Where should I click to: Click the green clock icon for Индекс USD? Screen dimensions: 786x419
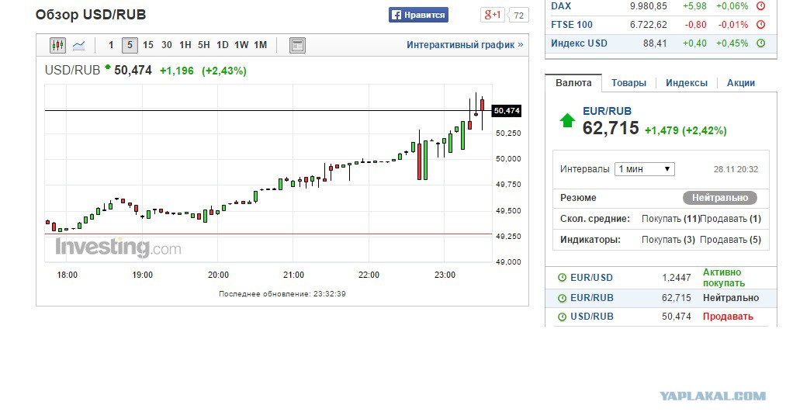pos(761,43)
